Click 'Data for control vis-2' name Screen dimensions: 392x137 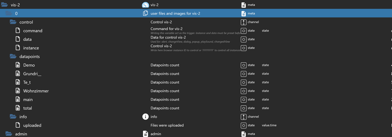coord(168,38)
